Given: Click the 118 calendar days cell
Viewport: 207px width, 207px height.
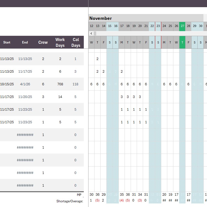Looking at the screenshot, I should (76, 84).
